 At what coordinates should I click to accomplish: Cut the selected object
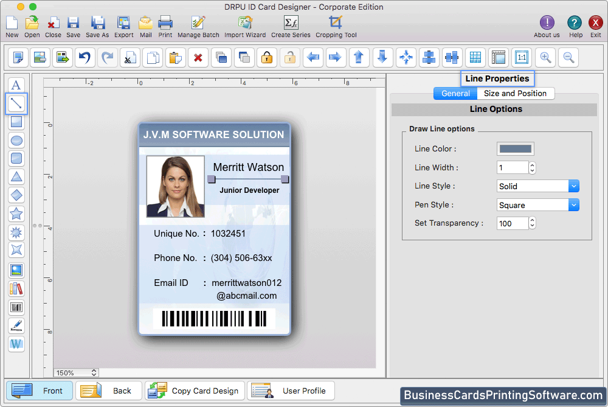[x=130, y=58]
